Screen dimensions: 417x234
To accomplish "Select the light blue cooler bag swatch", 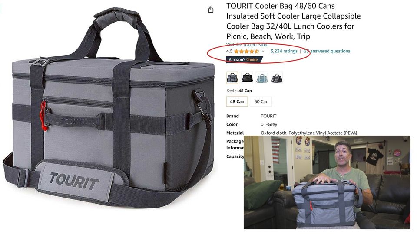I will tap(262, 78).
